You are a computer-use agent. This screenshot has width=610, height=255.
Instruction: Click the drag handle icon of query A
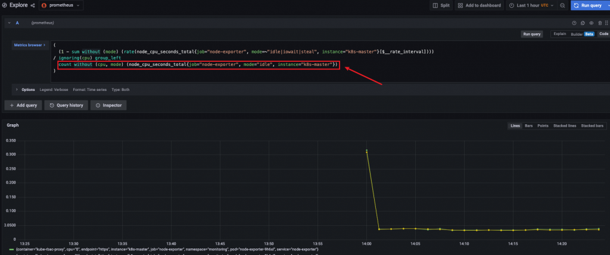click(606, 23)
